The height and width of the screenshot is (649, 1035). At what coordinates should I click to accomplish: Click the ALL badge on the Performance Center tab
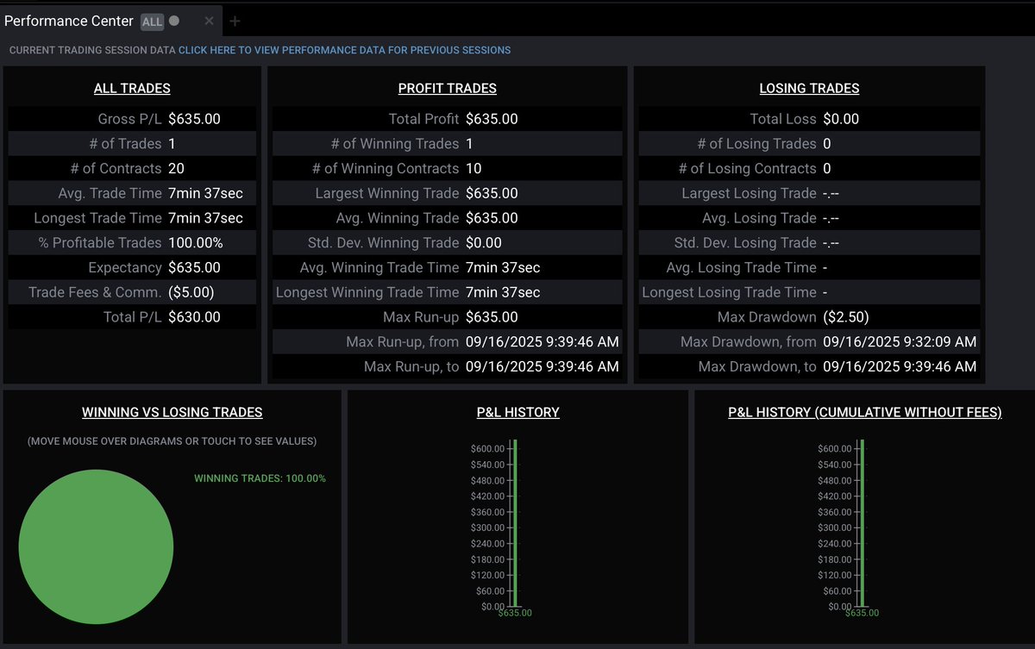pos(151,21)
